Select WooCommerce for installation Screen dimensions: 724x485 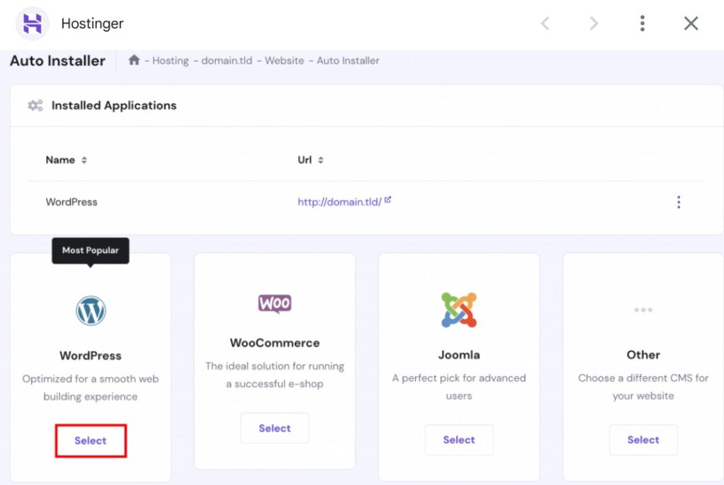click(x=275, y=428)
